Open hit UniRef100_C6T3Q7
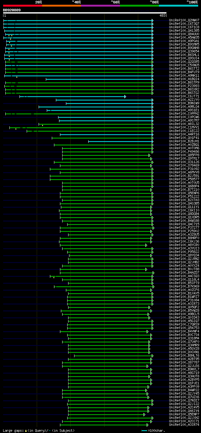Image resolution: width=201 pixels, height=433 pixels. 184,24
